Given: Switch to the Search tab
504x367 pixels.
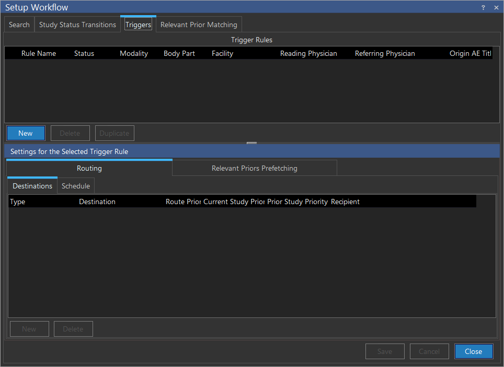Looking at the screenshot, I should click(19, 25).
